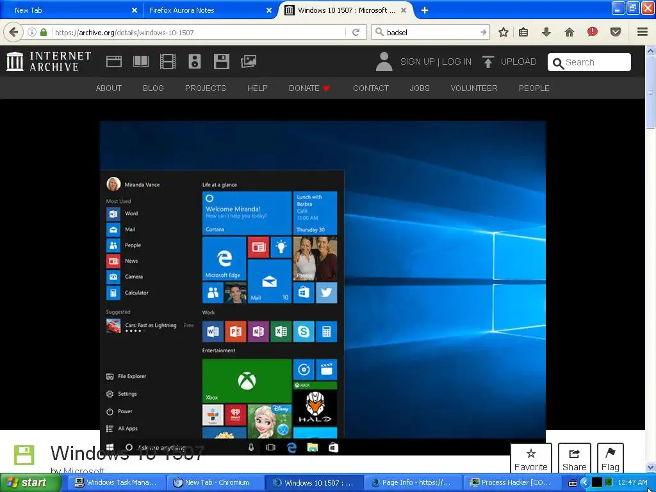Go to Firefox home page icon
The width and height of the screenshot is (656, 492).
coord(569,32)
